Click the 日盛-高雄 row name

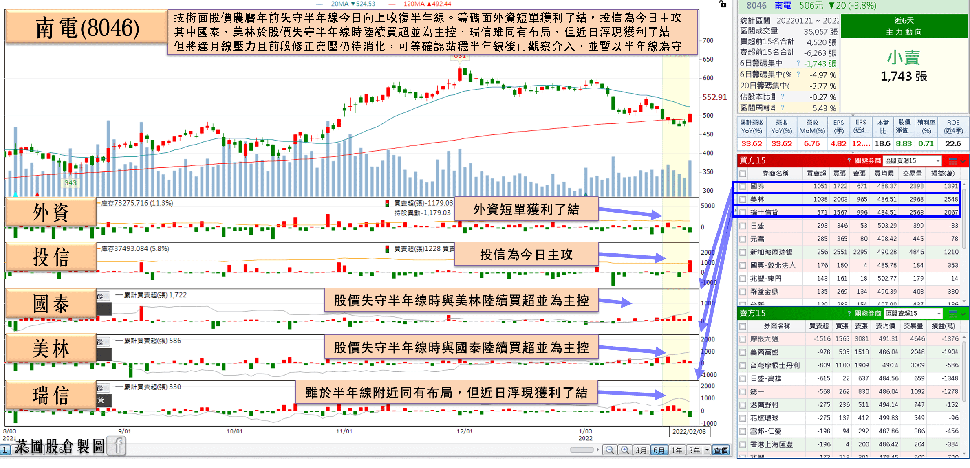click(766, 379)
